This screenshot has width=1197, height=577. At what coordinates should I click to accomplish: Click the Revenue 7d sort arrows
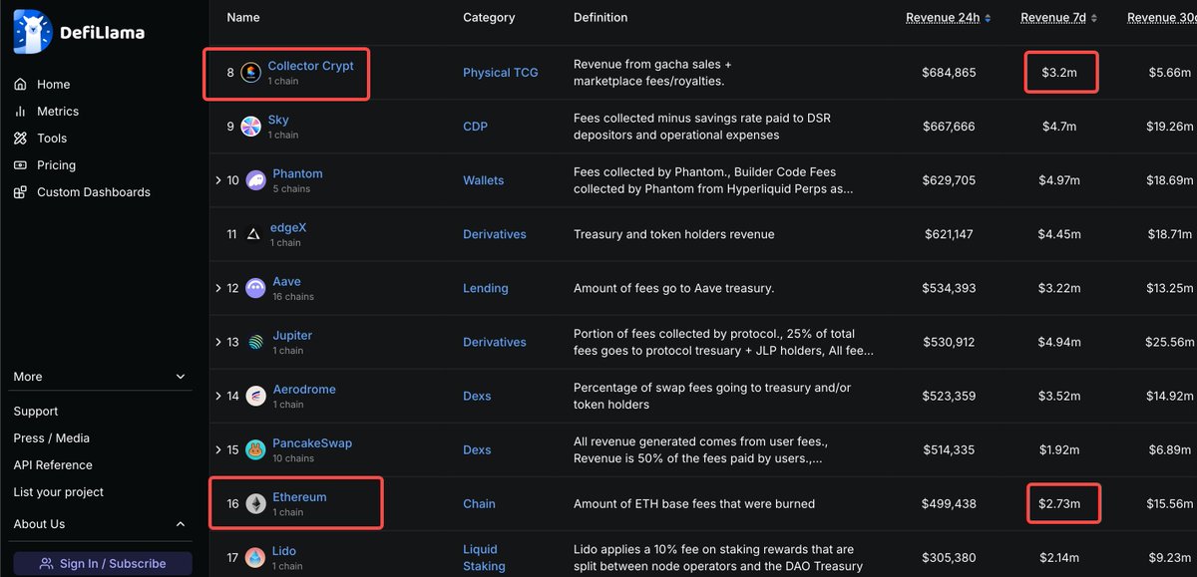point(1093,18)
